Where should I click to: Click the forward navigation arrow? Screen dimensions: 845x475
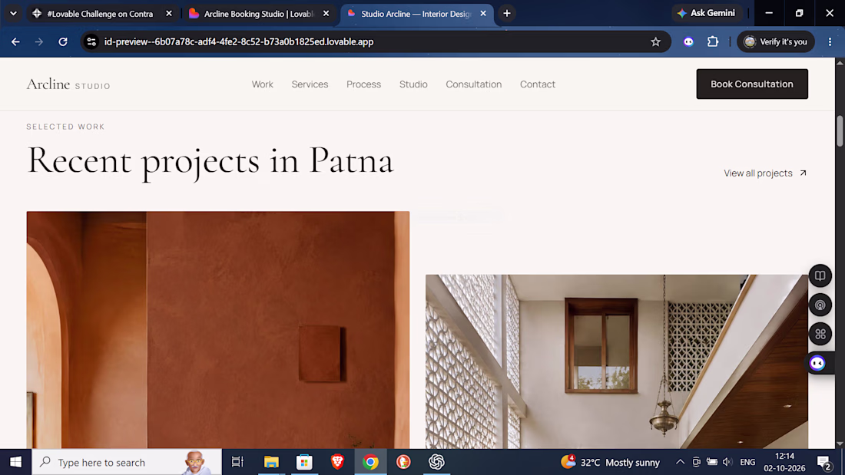tap(39, 41)
